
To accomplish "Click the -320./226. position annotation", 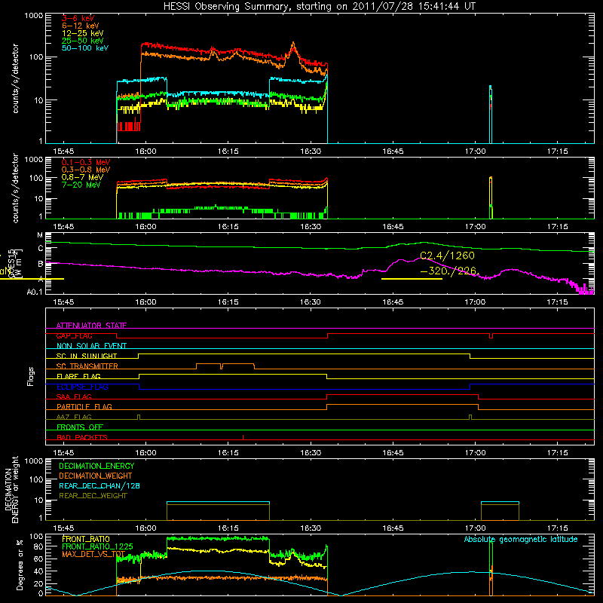I will tap(449, 271).
